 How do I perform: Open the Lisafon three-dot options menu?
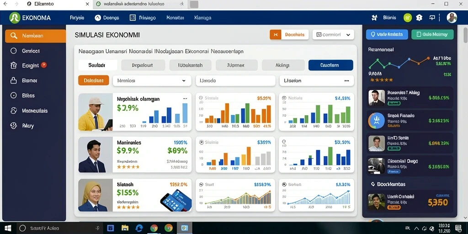[346, 80]
